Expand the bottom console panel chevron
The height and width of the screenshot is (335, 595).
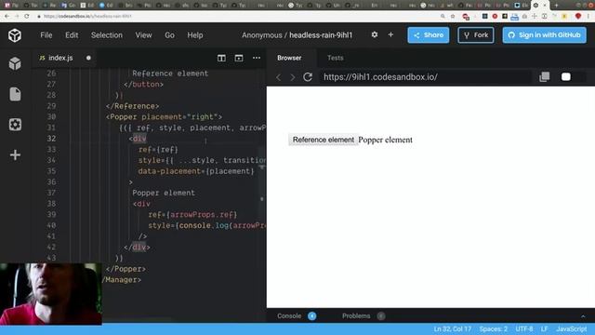coord(583,316)
